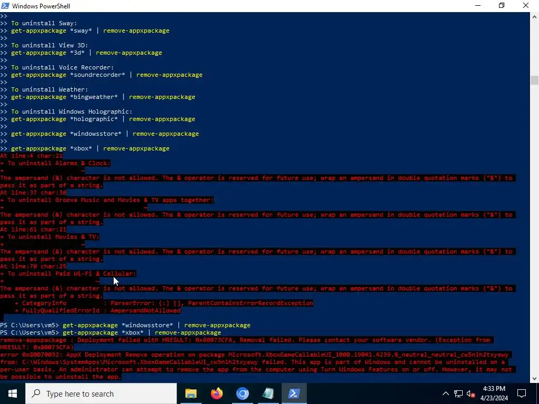Click 'FullyQualifiedErrorId : AmpersandNotAllowed' line
The image size is (539, 404).
[x=97, y=310]
